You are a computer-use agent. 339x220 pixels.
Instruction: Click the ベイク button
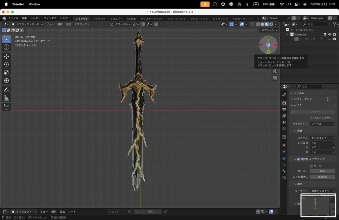[x=315, y=112]
